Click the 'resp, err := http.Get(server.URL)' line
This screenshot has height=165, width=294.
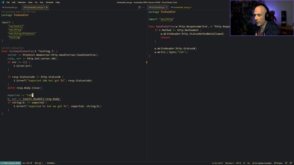click(x=33, y=59)
